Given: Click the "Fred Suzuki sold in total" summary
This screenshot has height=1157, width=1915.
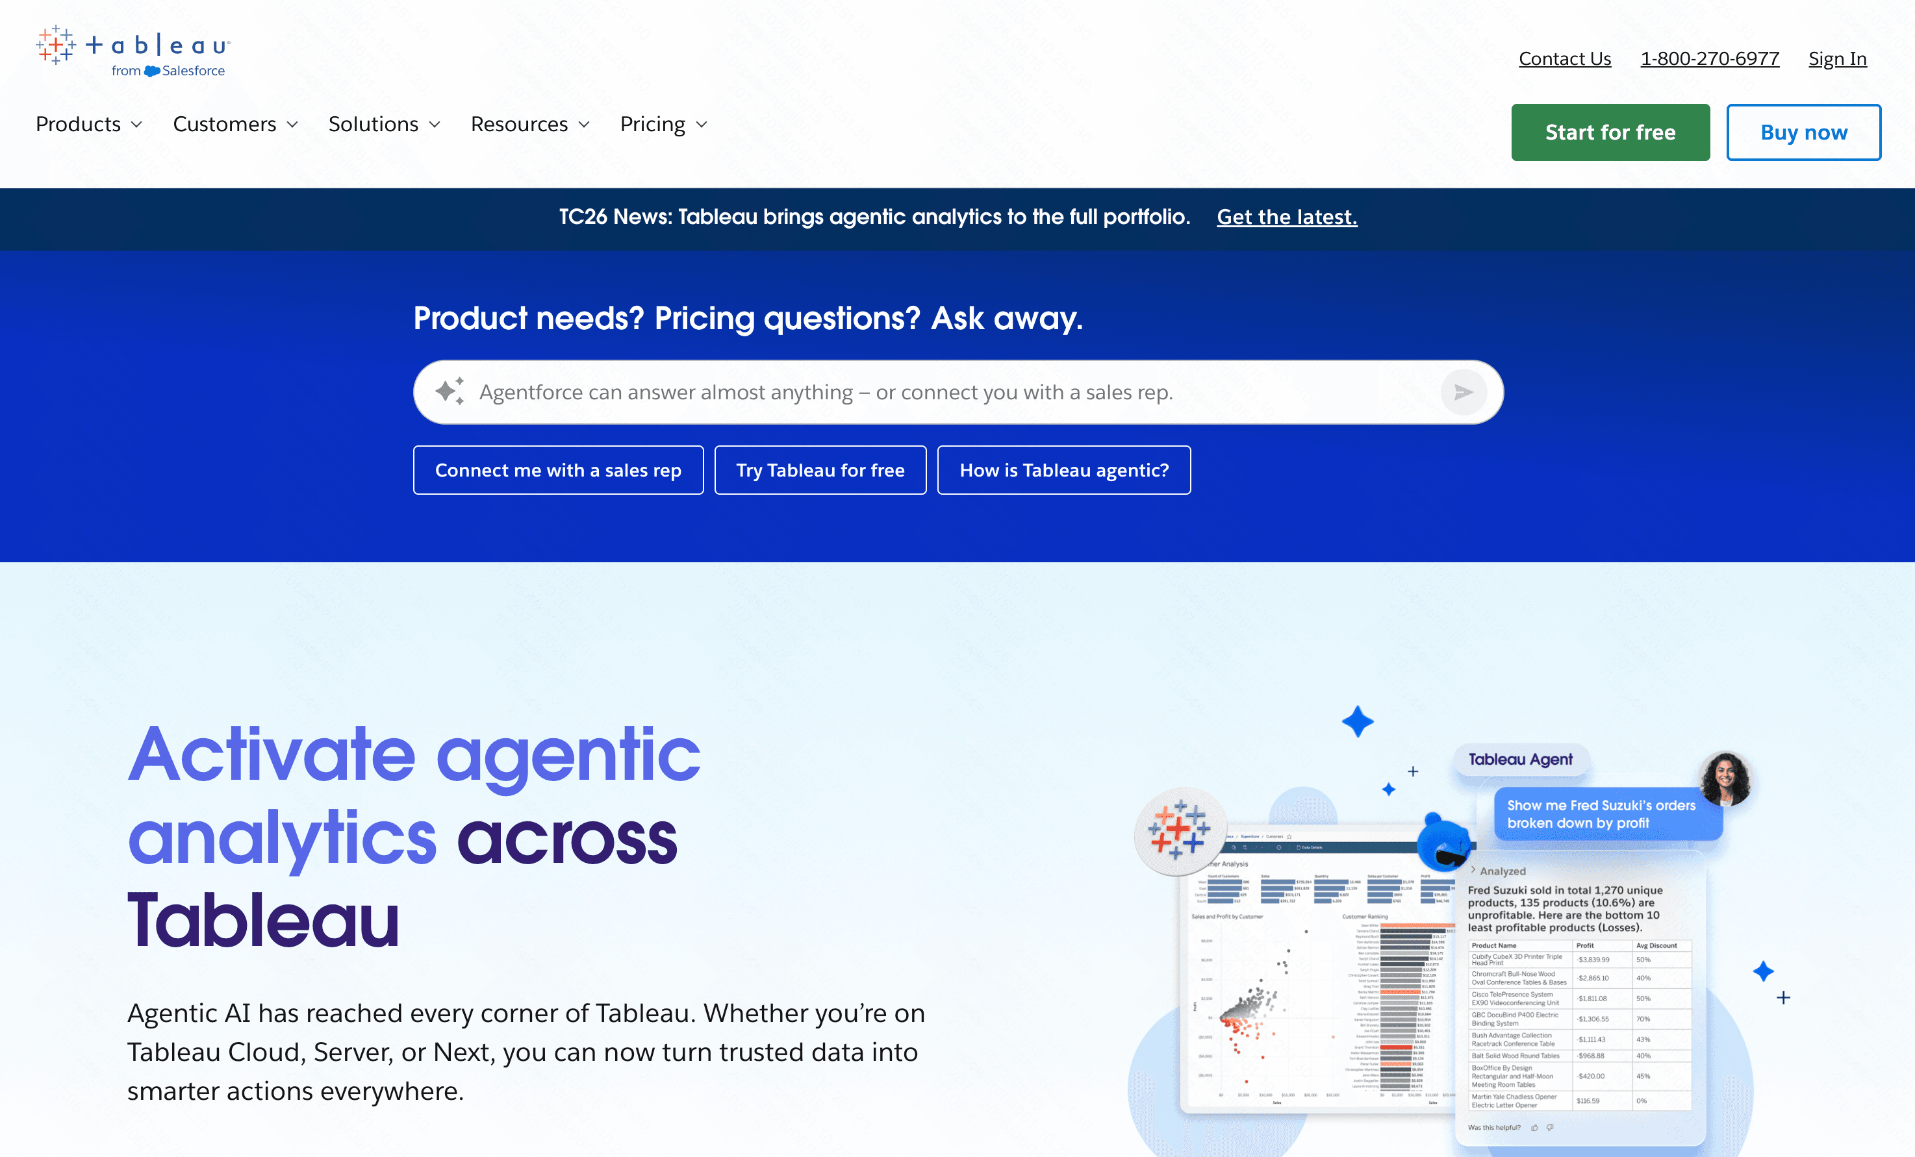Looking at the screenshot, I should point(1566,908).
